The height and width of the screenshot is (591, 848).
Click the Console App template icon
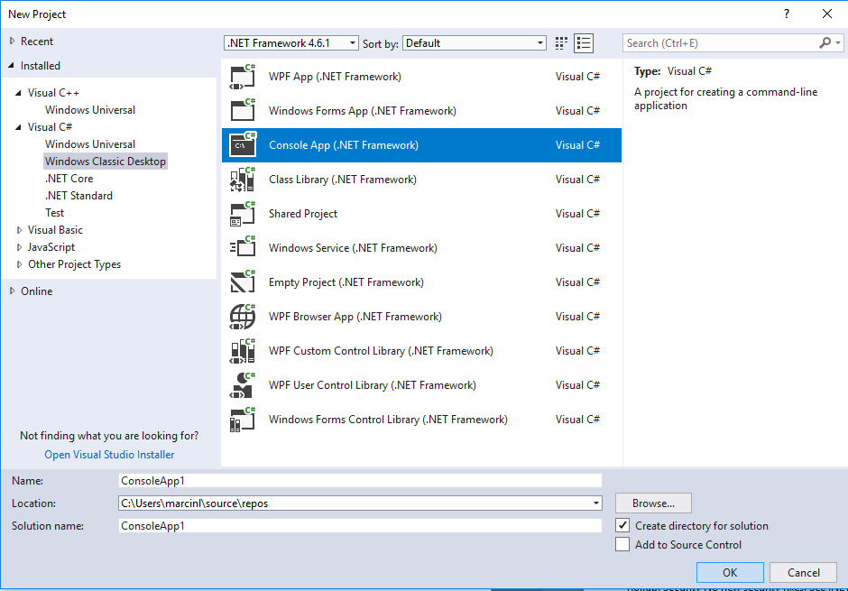(x=243, y=145)
